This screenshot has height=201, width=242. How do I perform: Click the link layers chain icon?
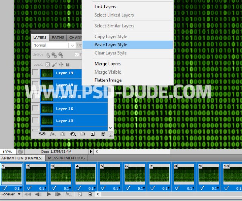point(42,134)
